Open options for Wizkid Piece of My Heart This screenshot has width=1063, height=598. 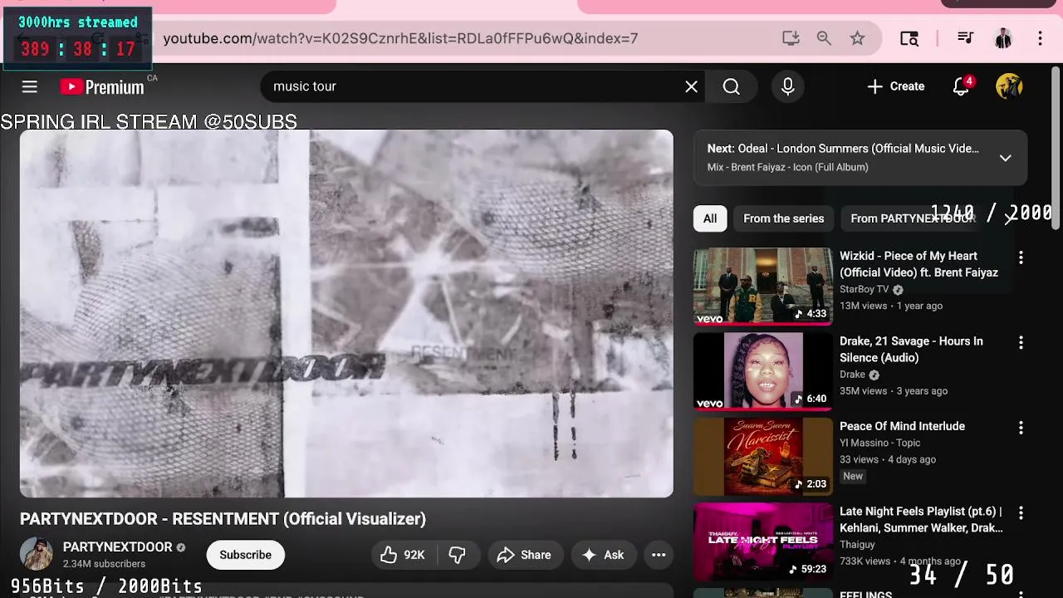(1021, 257)
